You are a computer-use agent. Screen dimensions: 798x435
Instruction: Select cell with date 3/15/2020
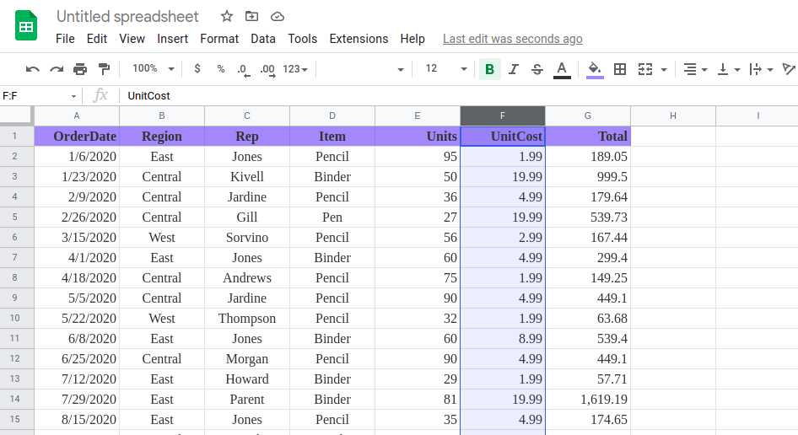[x=77, y=238]
